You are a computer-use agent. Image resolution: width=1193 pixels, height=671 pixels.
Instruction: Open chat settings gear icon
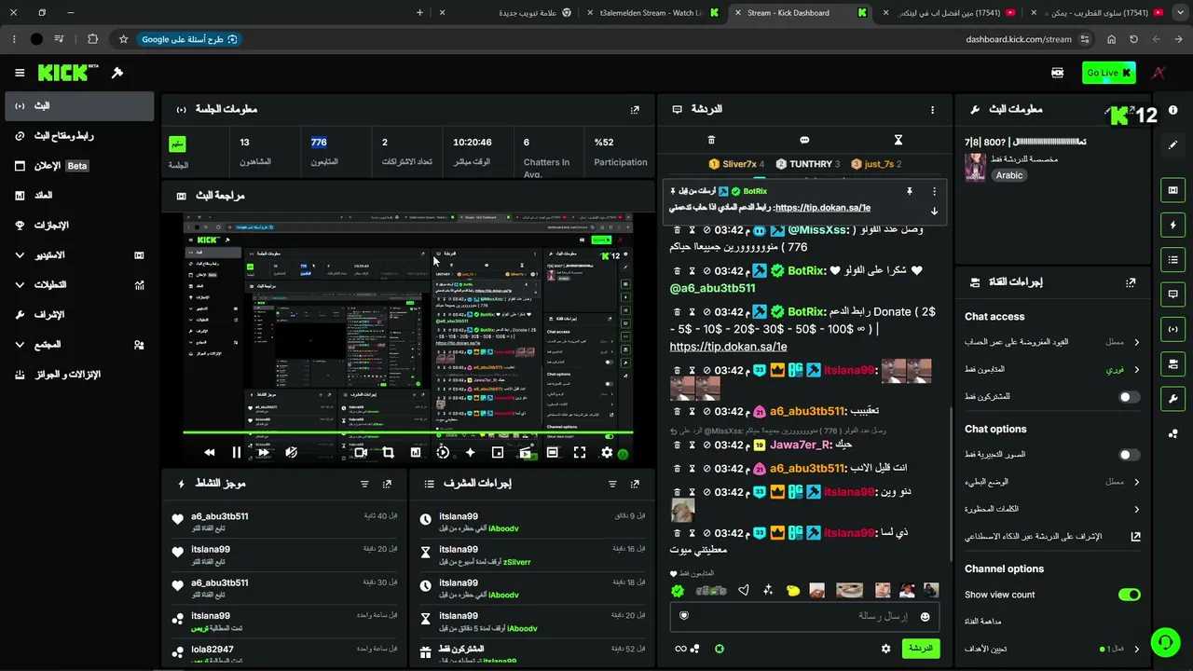pos(885,649)
